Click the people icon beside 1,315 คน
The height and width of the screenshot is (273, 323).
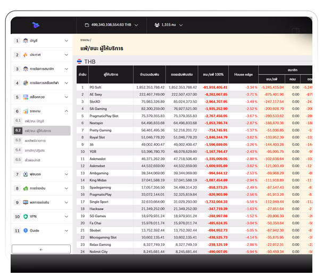pyautogui.click(x=157, y=25)
